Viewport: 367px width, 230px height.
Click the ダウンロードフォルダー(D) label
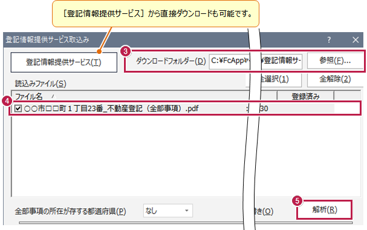[x=171, y=61]
